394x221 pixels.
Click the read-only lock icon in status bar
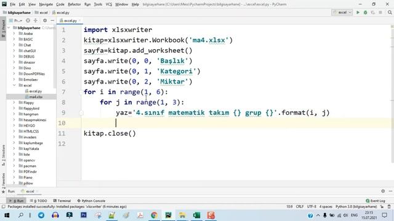click(382, 207)
